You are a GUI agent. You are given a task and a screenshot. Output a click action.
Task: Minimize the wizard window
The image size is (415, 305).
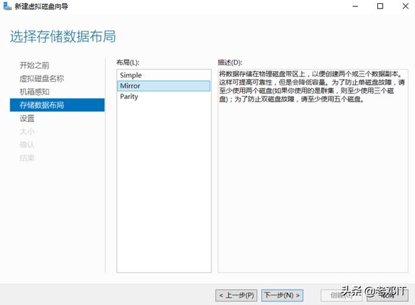coord(355,6)
